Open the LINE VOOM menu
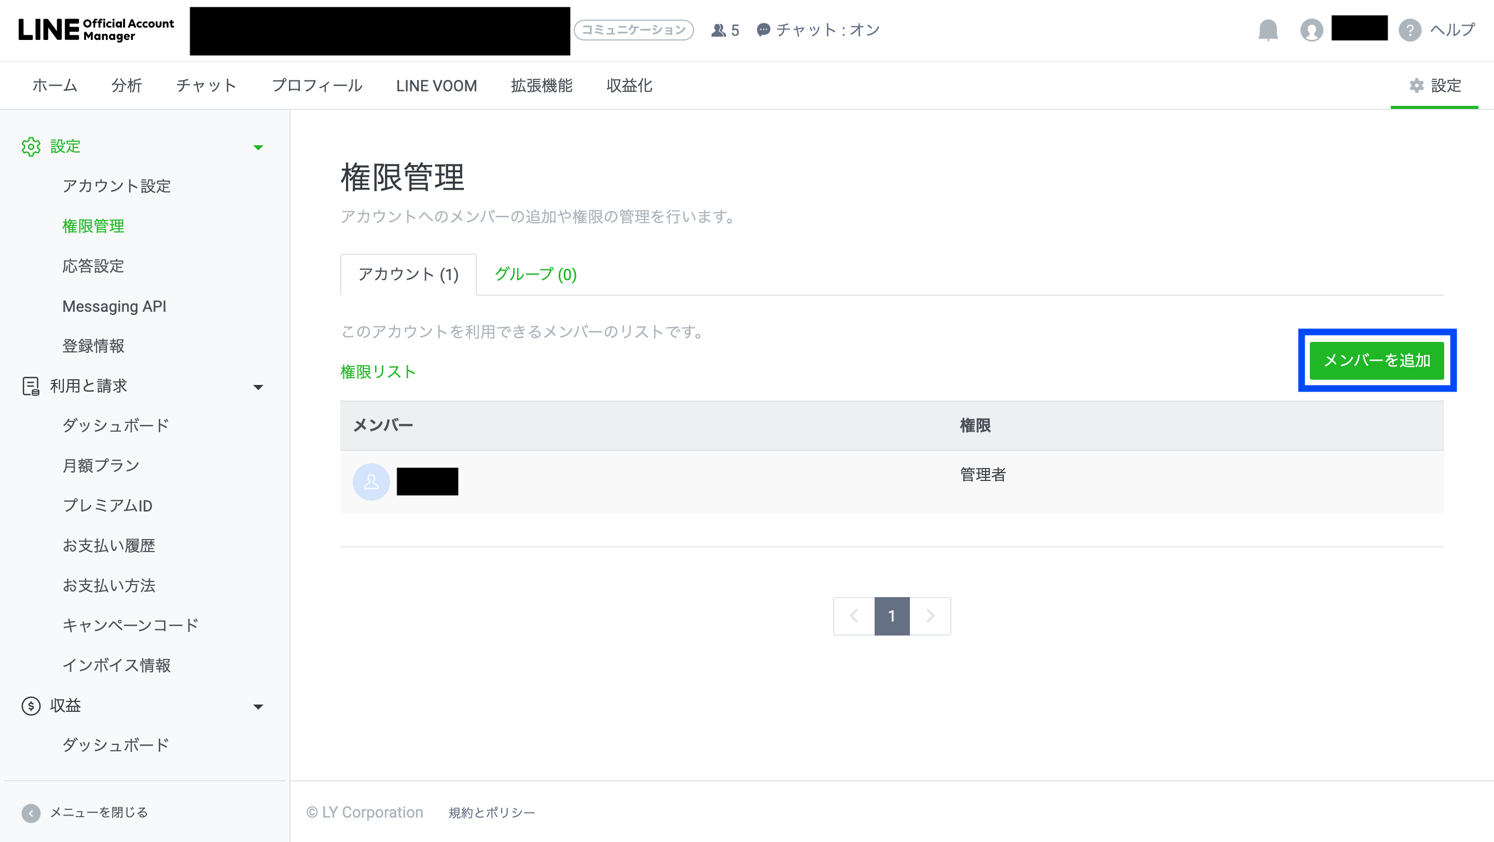Image resolution: width=1494 pixels, height=842 pixels. [436, 86]
